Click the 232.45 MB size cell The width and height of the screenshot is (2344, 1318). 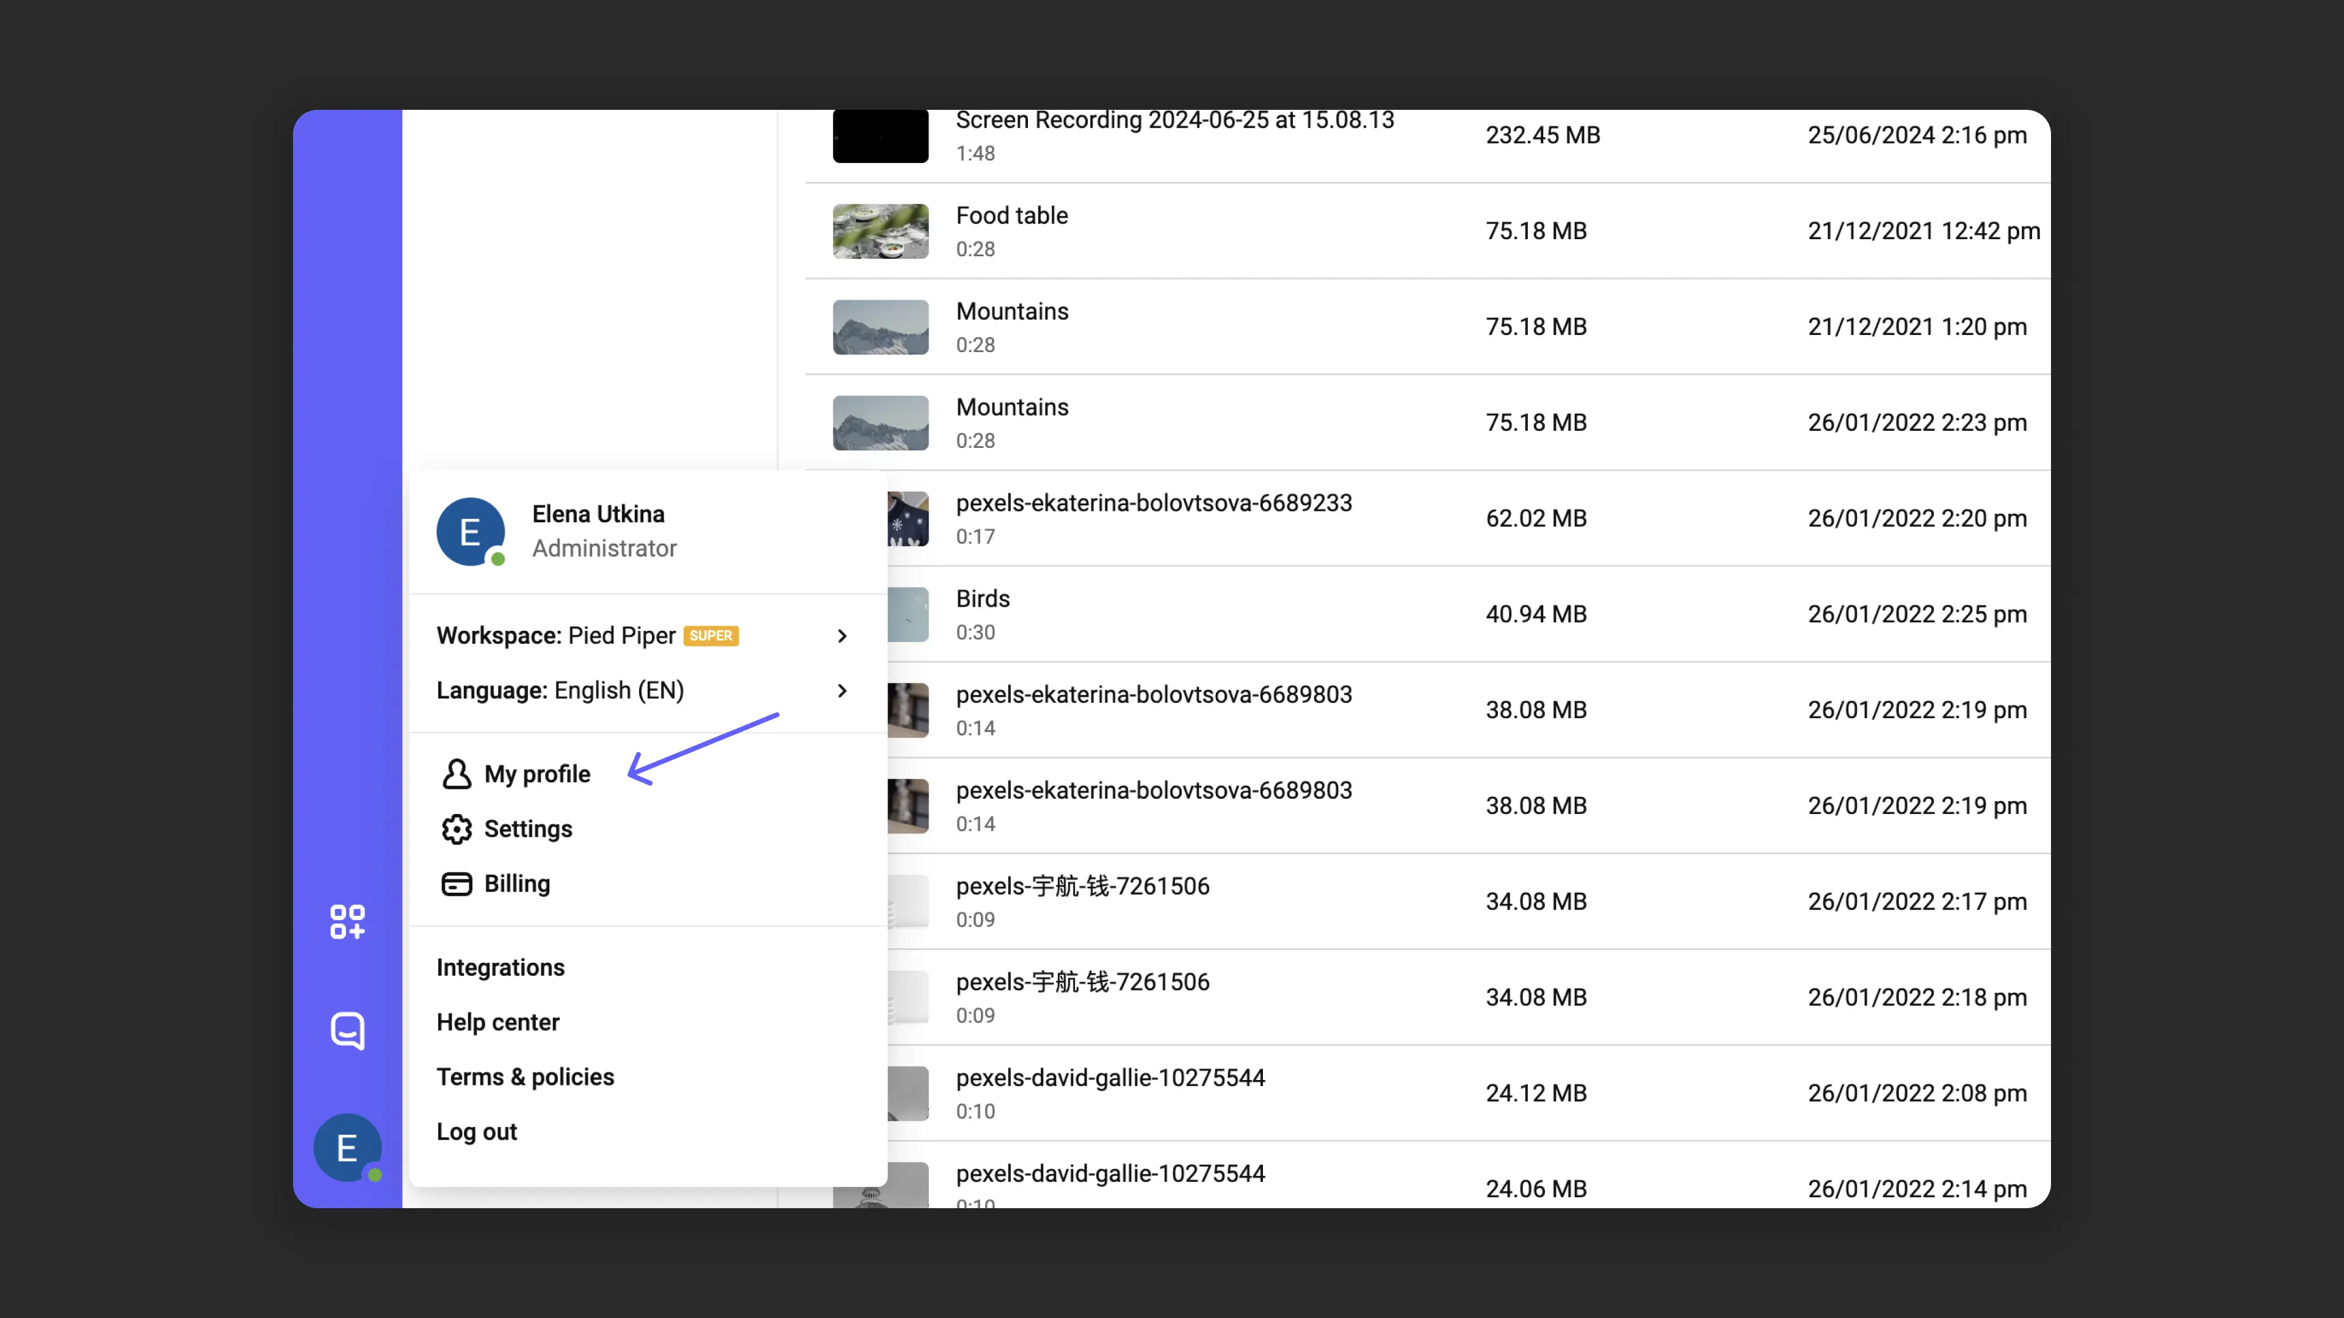[1543, 135]
